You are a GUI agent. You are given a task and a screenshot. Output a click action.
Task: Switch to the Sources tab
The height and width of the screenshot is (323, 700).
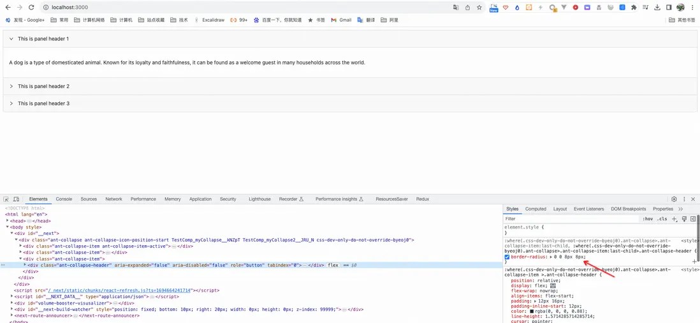click(89, 199)
